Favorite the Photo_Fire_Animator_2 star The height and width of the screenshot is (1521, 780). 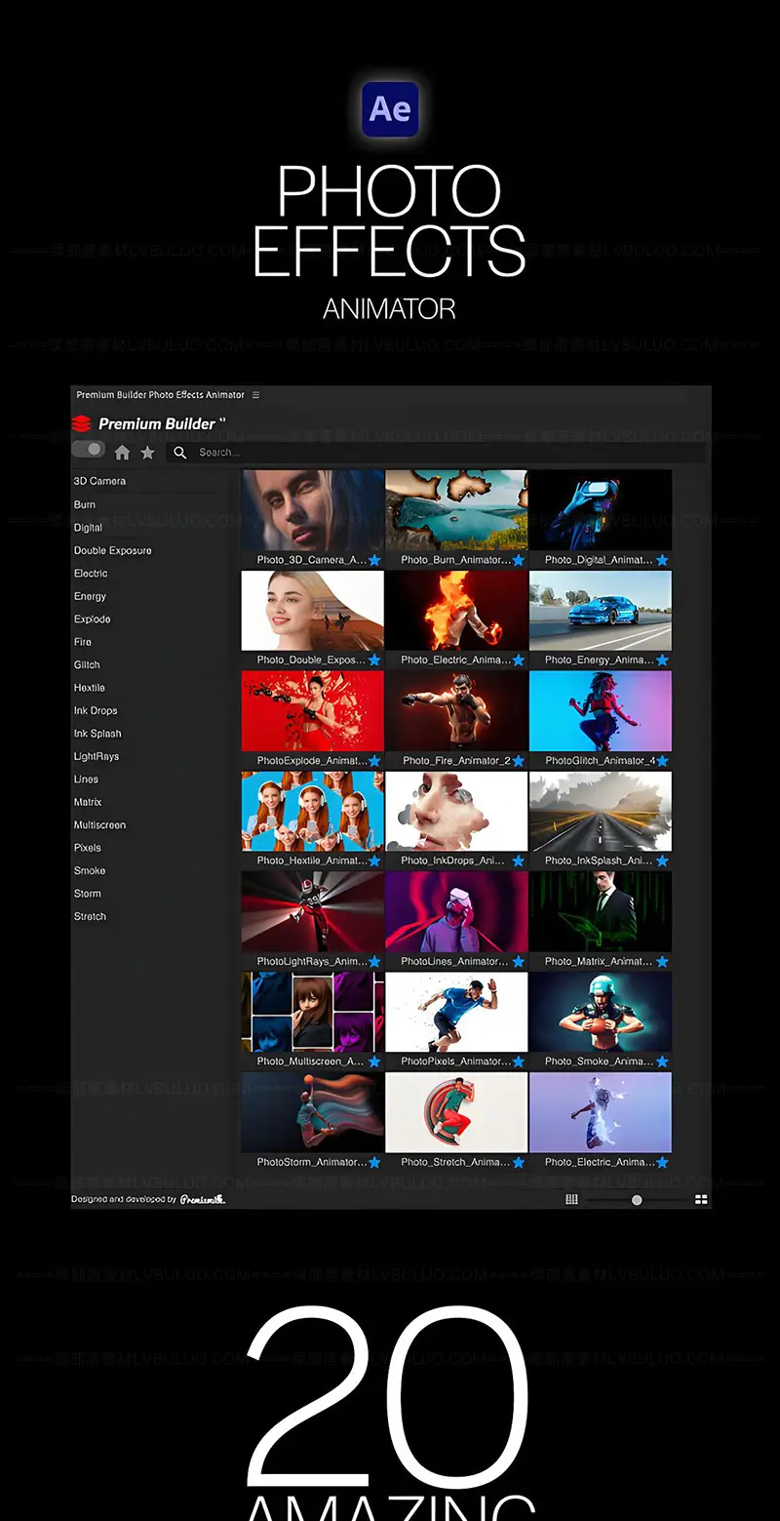click(x=519, y=761)
